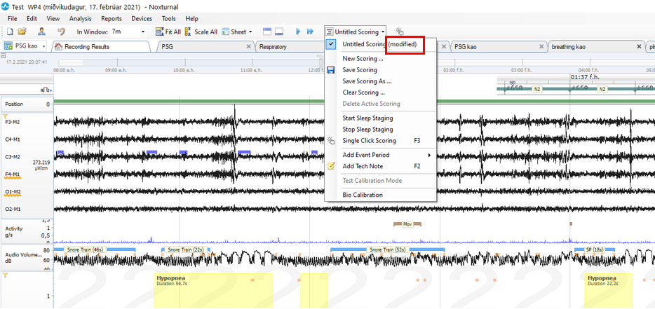This screenshot has width=655, height=309.
Task: Click the EEG channels filter funnel icon
Action: pyautogui.click(x=6, y=117)
